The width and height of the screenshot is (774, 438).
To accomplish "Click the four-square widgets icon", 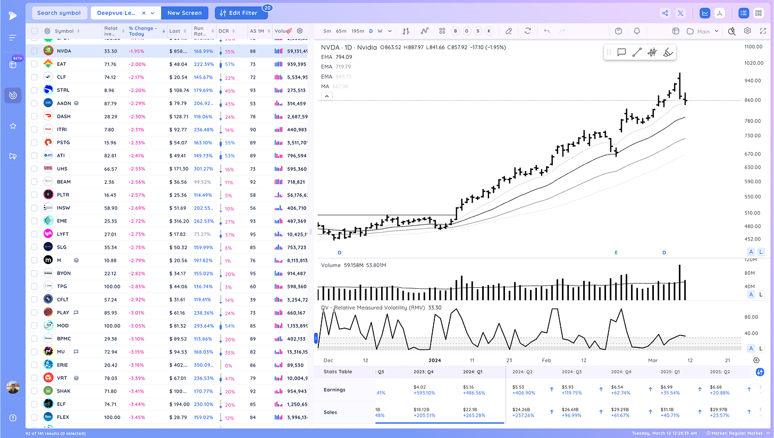I will (442, 31).
